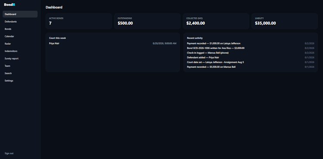The height and width of the screenshot is (159, 323).
Task: Open the Bonds section
Action: click(x=20, y=29)
